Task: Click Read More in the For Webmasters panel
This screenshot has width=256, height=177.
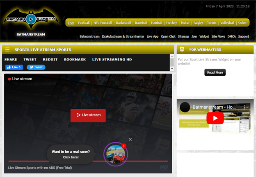Action: click(x=215, y=72)
